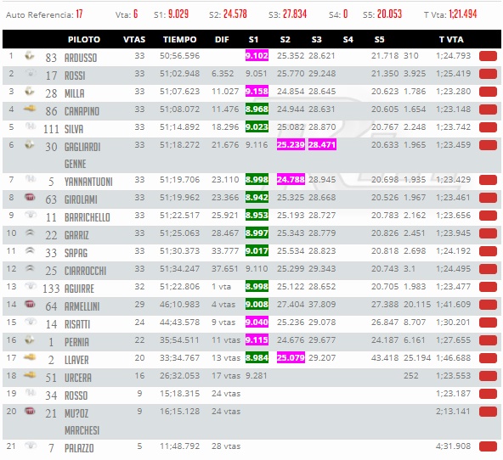Select the PILOTO column header
The image size is (503, 460).
coord(84,39)
